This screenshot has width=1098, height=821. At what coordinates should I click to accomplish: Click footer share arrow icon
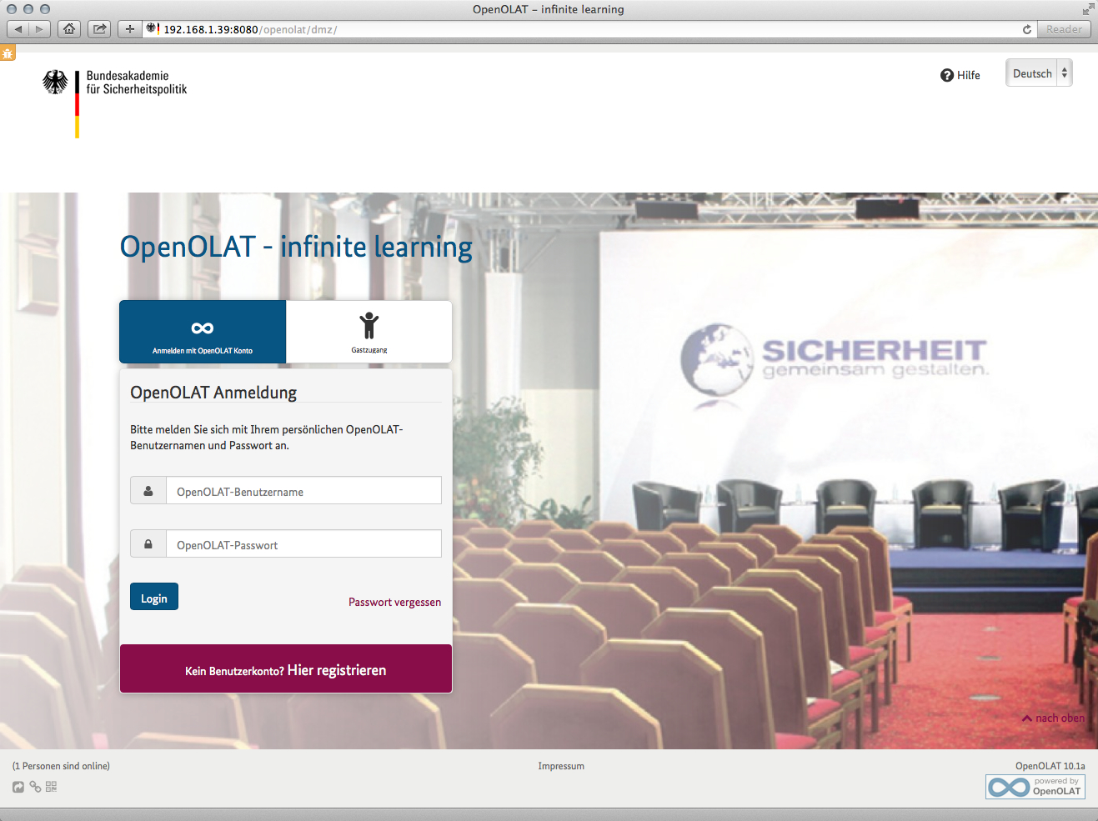point(18,787)
